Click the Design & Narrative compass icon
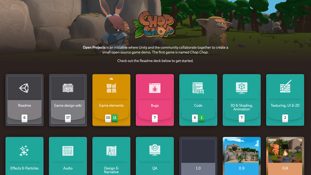 pos(111,151)
